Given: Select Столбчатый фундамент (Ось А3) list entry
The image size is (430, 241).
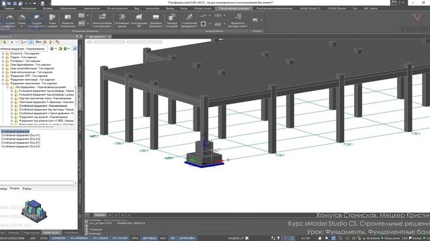Looking at the screenshot, I should 21,139.
